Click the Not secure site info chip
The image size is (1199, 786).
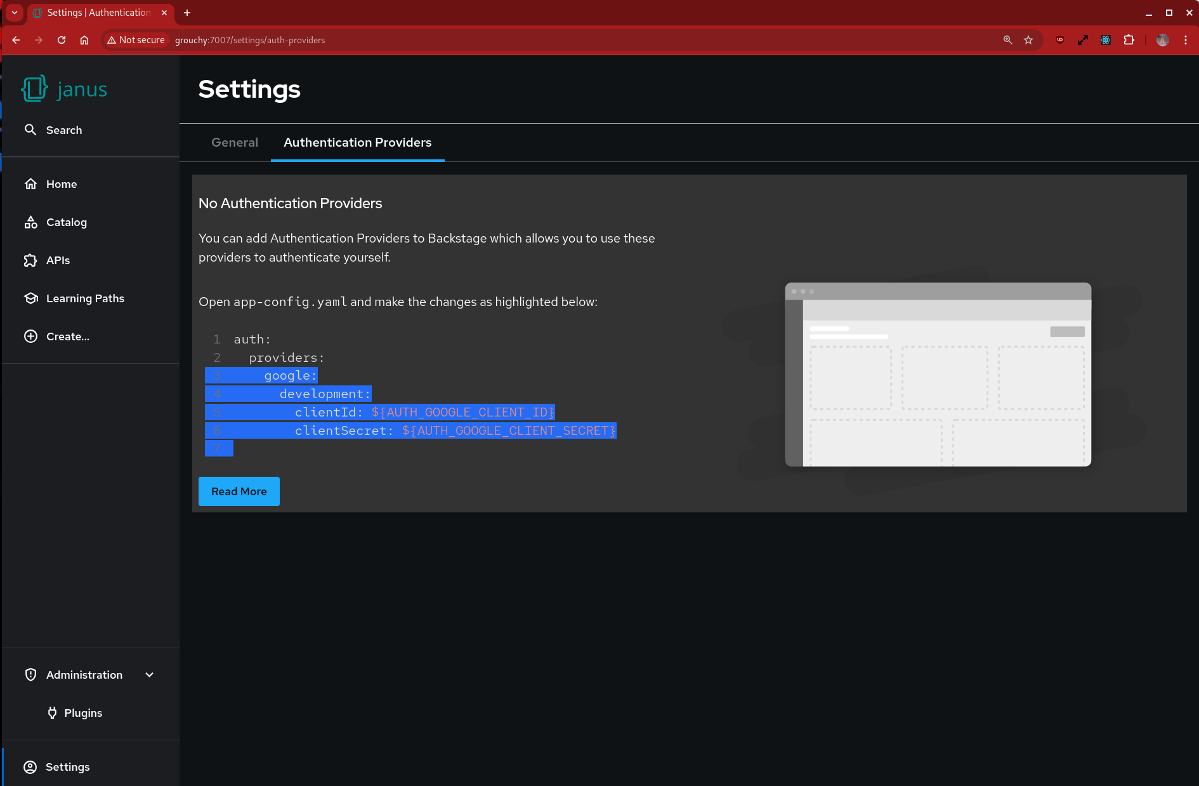pyautogui.click(x=136, y=40)
